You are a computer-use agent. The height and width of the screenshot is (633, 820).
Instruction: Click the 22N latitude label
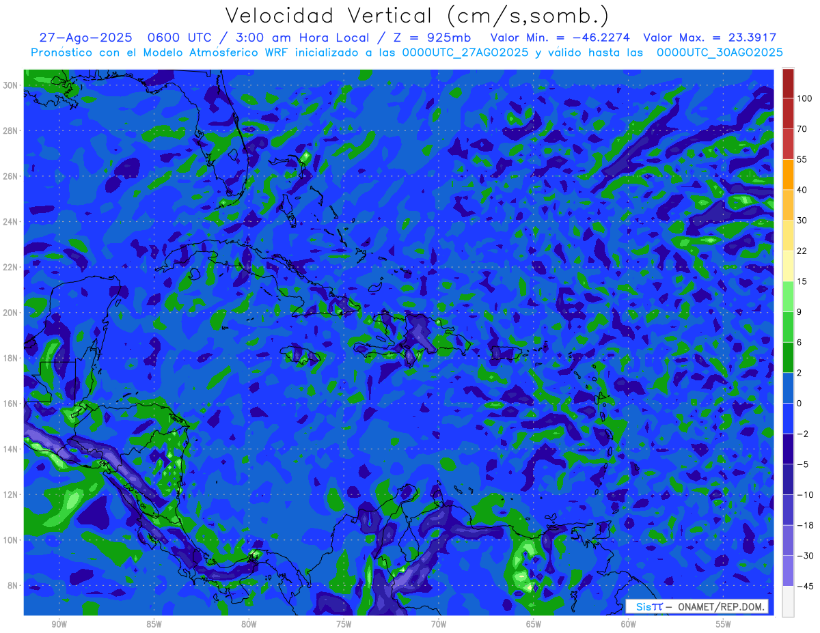pos(12,267)
